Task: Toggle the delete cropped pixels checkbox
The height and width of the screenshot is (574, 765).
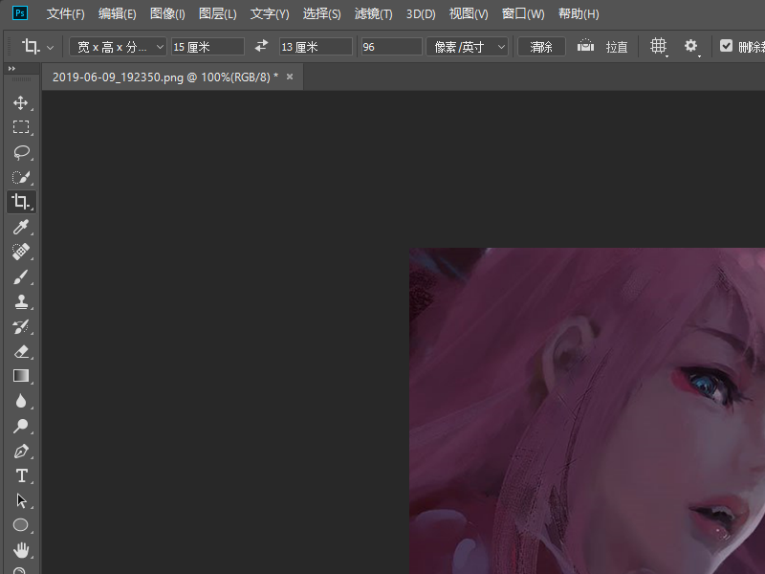Action: coord(726,46)
